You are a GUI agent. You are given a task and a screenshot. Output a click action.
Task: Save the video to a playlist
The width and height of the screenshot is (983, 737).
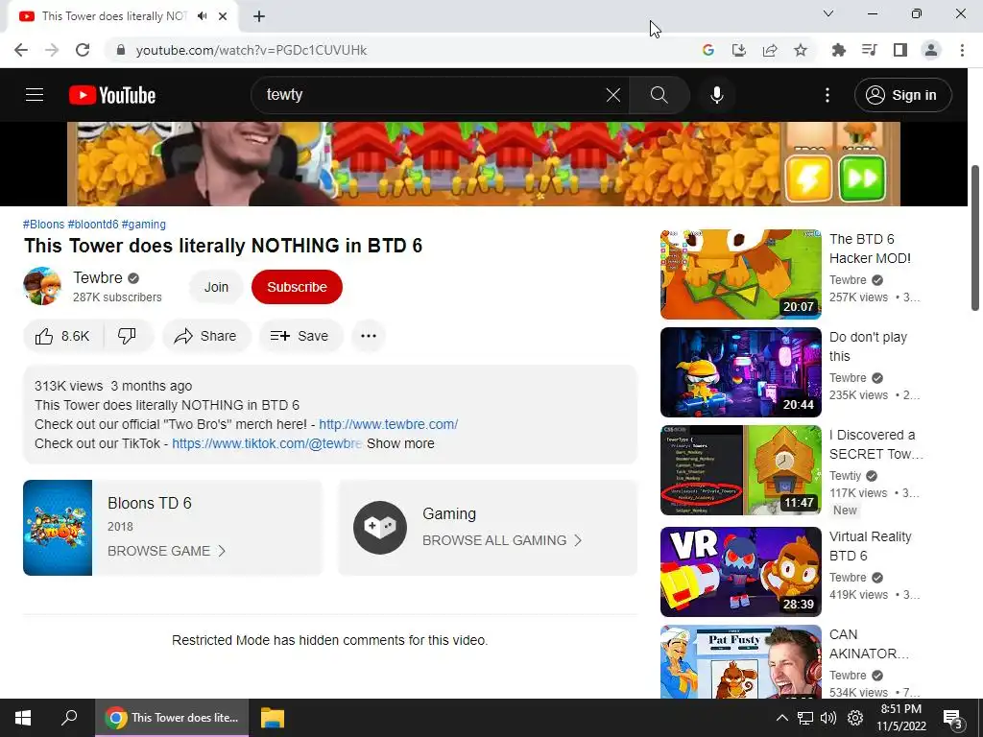[300, 336]
